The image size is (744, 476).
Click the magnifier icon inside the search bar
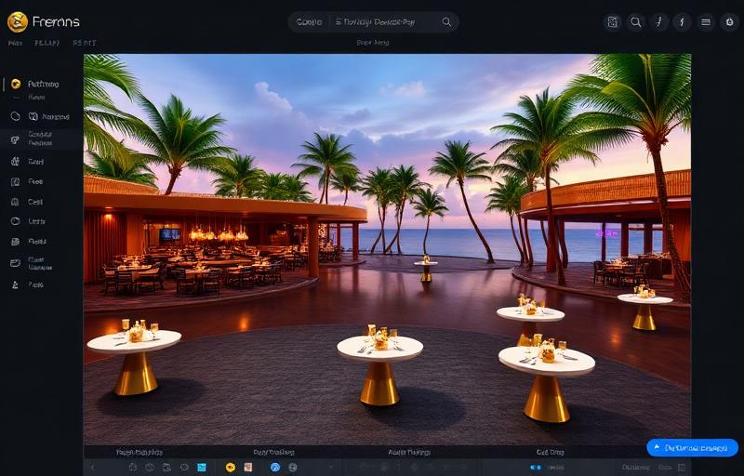coord(446,21)
